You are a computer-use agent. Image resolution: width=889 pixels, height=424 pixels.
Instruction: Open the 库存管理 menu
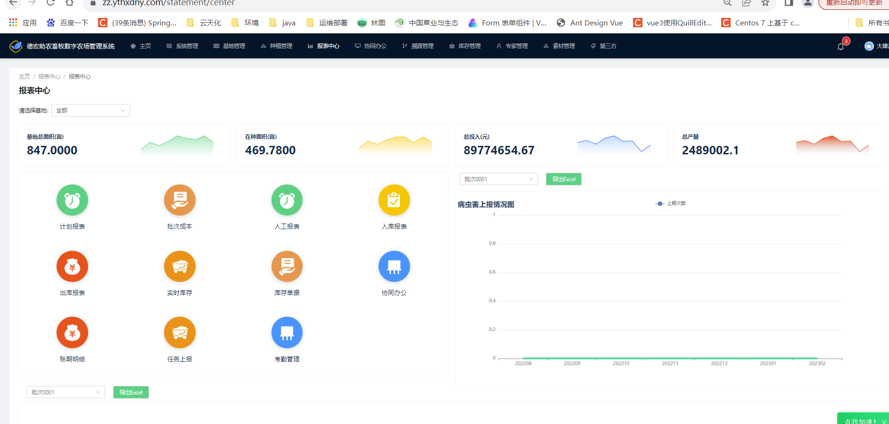pos(465,46)
